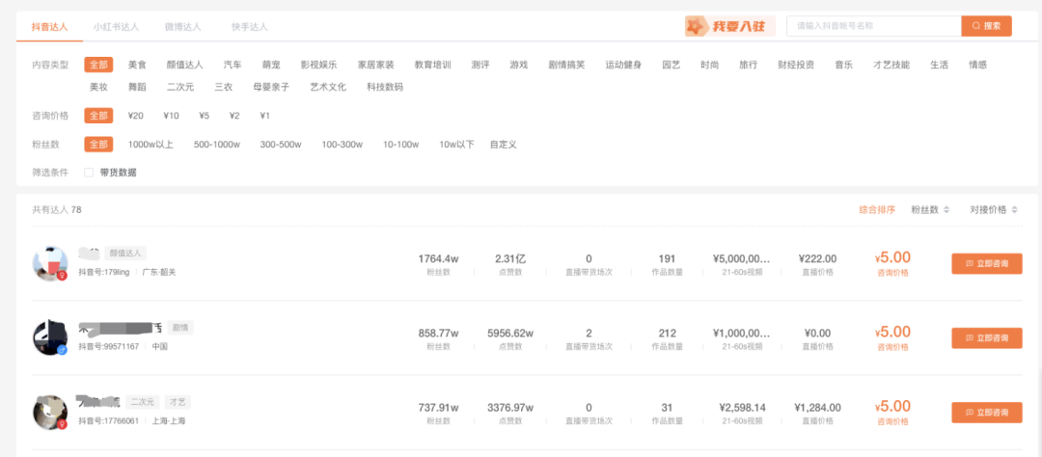The width and height of the screenshot is (1042, 457).
Task: Select 全部 in 咨询价格 filter
Action: pos(98,116)
